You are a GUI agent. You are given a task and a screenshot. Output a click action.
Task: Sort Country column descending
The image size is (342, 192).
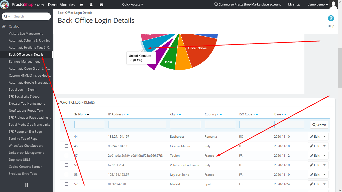[218, 114]
